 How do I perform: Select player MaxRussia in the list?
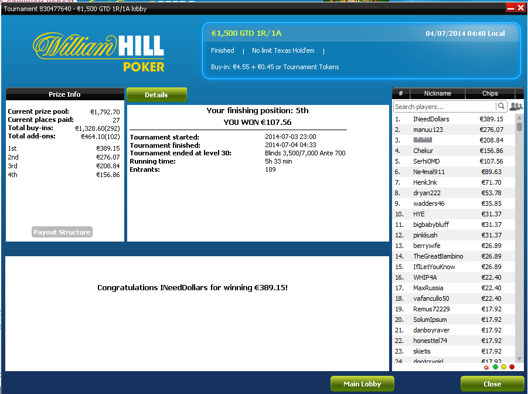point(454,288)
